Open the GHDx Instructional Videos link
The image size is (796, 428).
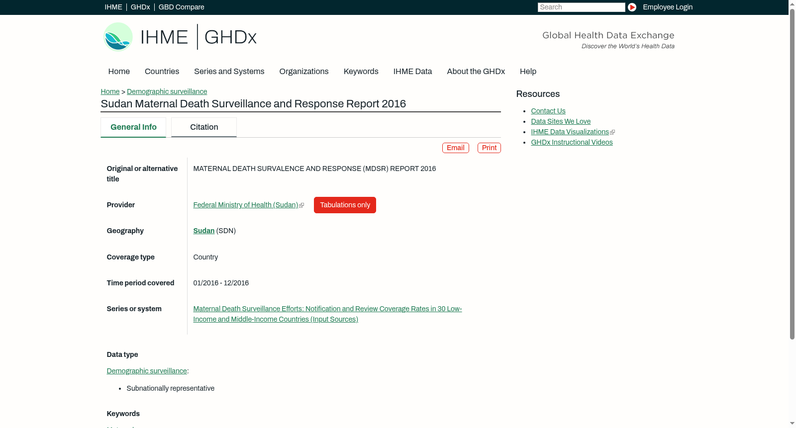pyautogui.click(x=572, y=142)
